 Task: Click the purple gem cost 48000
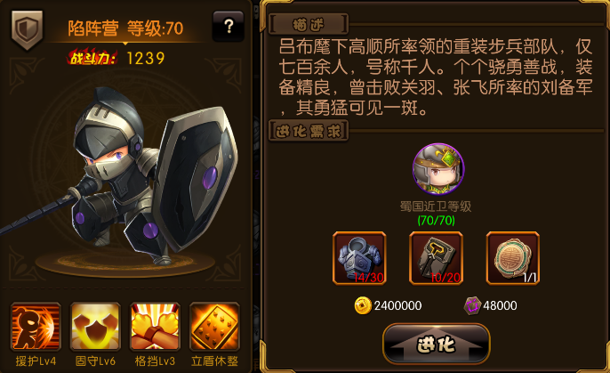click(x=490, y=305)
